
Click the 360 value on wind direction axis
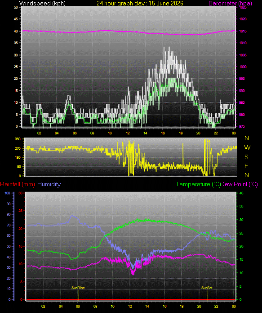[x=18, y=139]
